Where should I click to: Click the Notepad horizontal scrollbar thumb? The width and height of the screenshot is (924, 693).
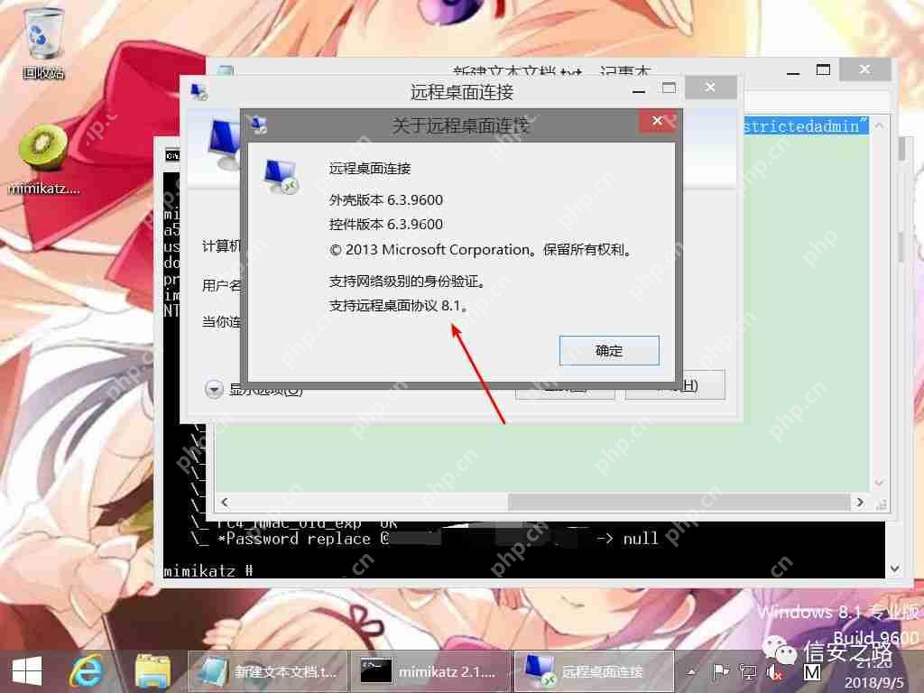pyautogui.click(x=679, y=502)
